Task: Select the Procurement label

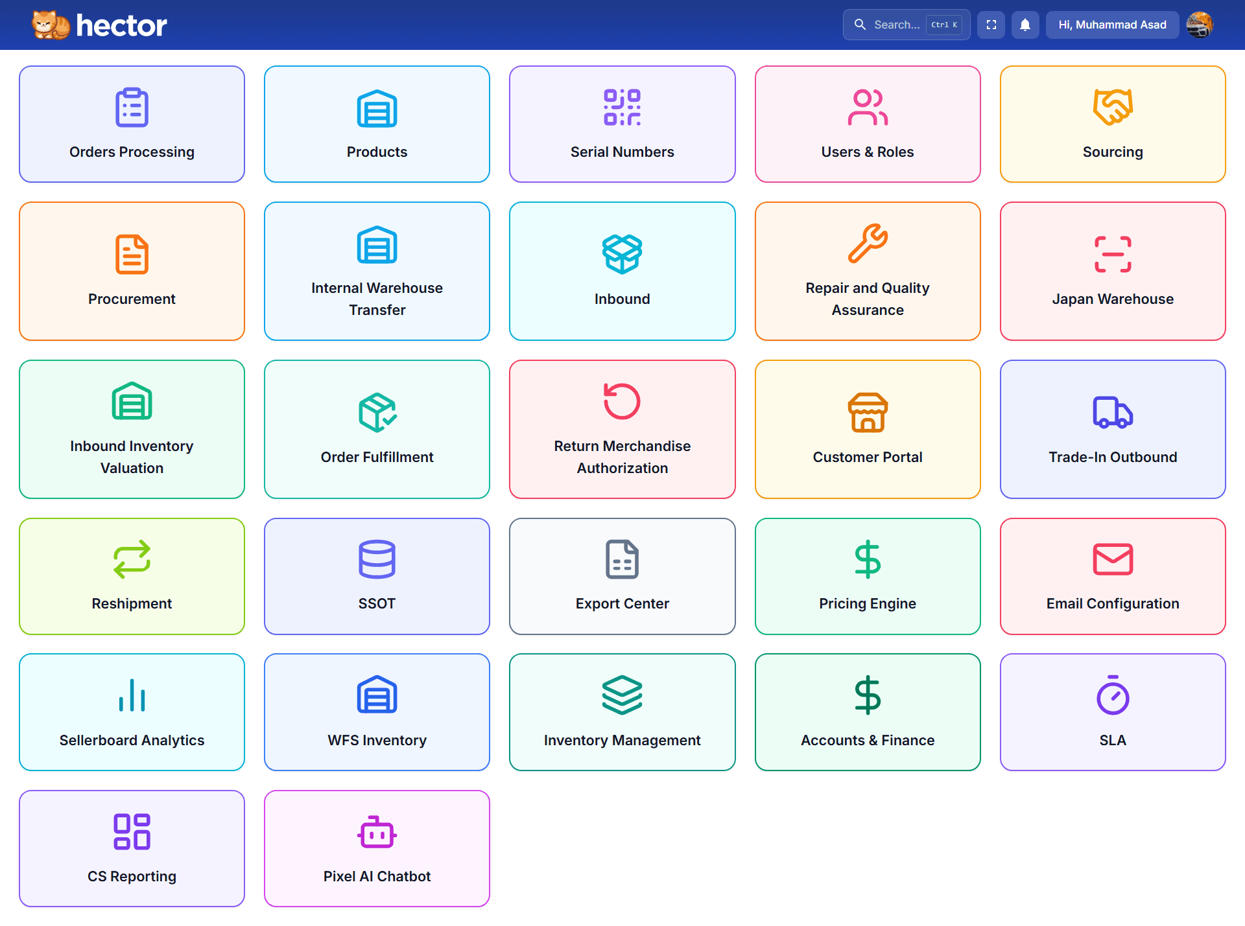Action: coord(132,299)
